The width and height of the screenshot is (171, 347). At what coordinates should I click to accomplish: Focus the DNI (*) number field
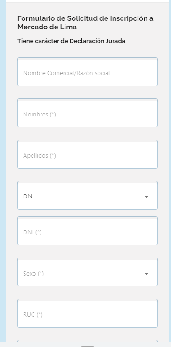[x=88, y=231]
